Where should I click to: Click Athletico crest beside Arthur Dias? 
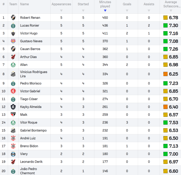coord(13,57)
